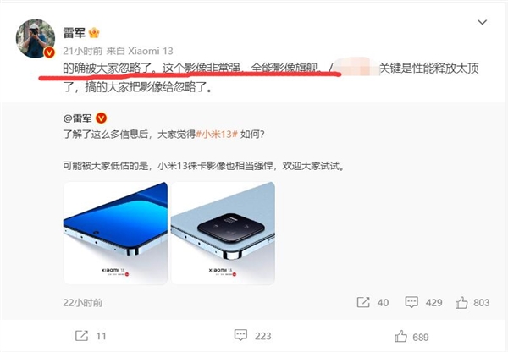Click the repost icon showing 40
Screen dimensions: 508x352
coord(363,302)
